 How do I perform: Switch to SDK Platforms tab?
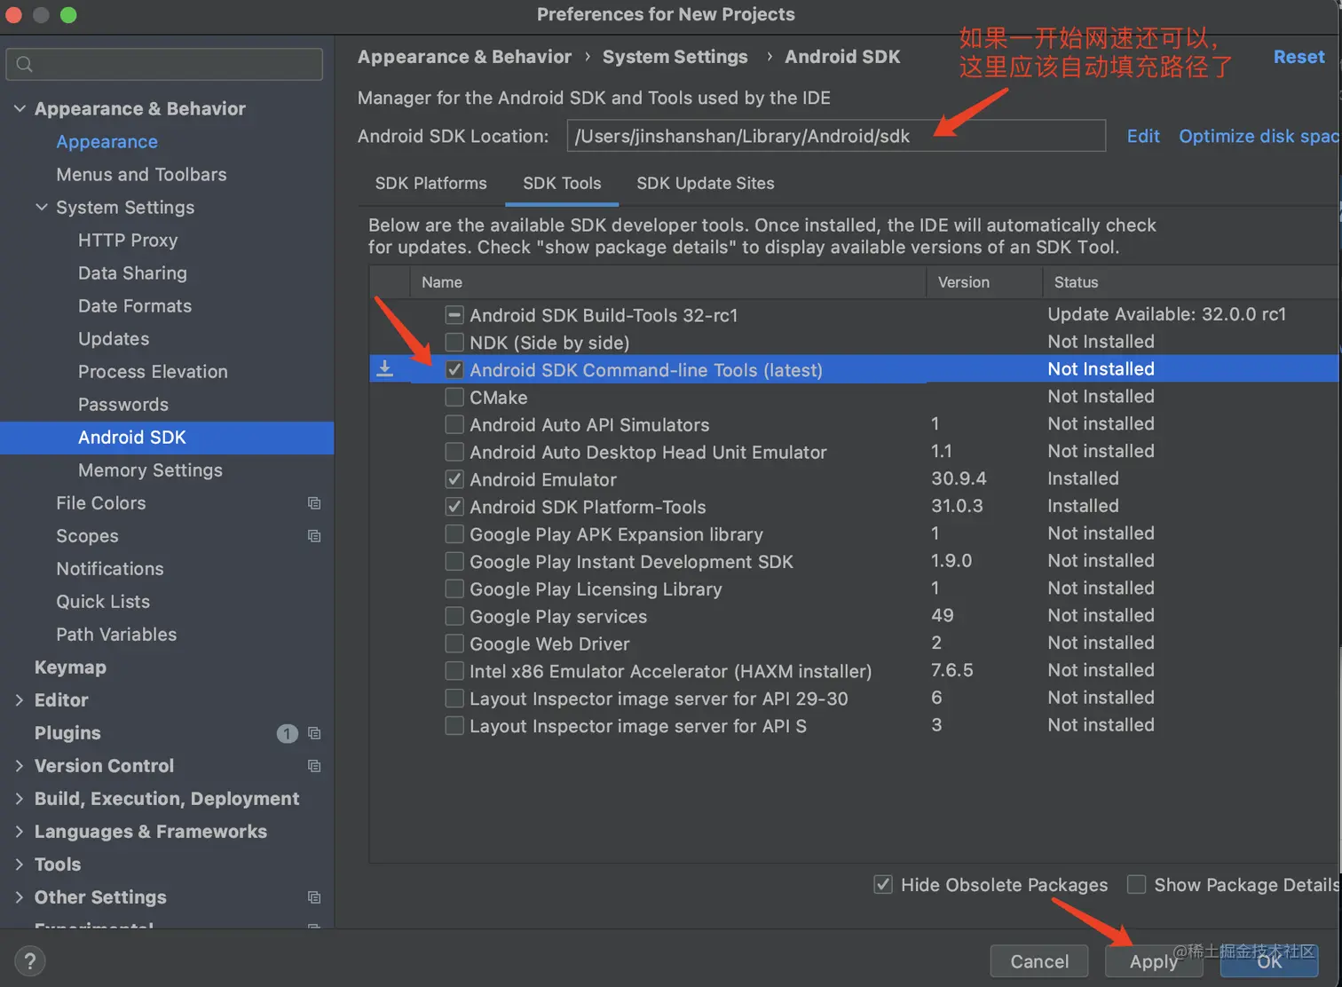coord(430,183)
